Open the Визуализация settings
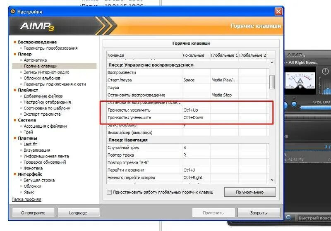Viewport: 331px width, 231px height. [37, 150]
